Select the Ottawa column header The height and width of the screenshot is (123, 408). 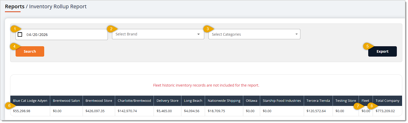(252, 101)
